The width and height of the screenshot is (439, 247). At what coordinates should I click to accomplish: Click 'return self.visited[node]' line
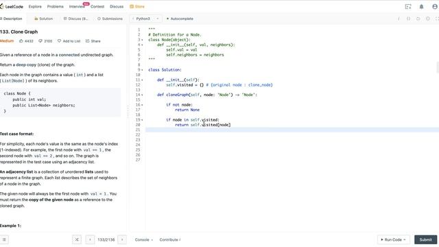[203, 125]
